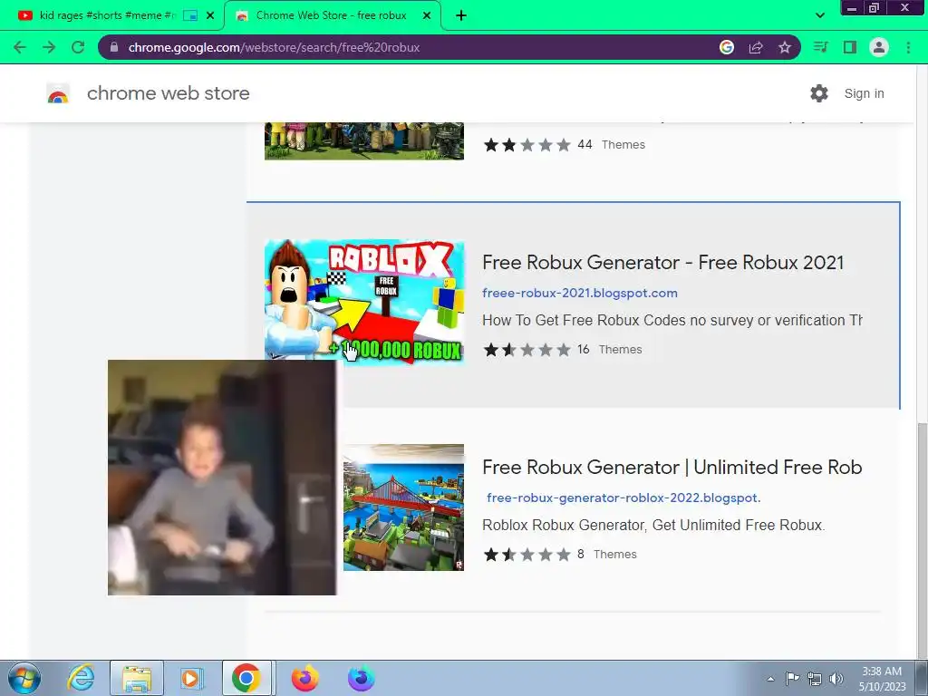Click the Chrome Web Store logo
The image size is (928, 696).
[x=58, y=93]
